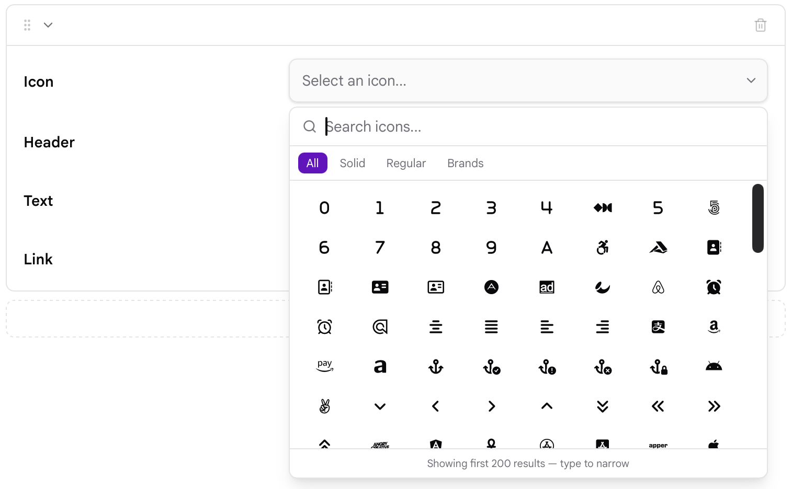Viewport: 792px width, 489px height.
Task: Select the angle right chevron icon
Action: 491,406
